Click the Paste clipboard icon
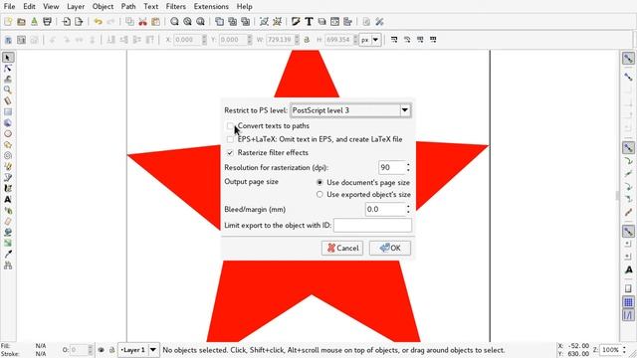The height and width of the screenshot is (358, 637). [155, 22]
